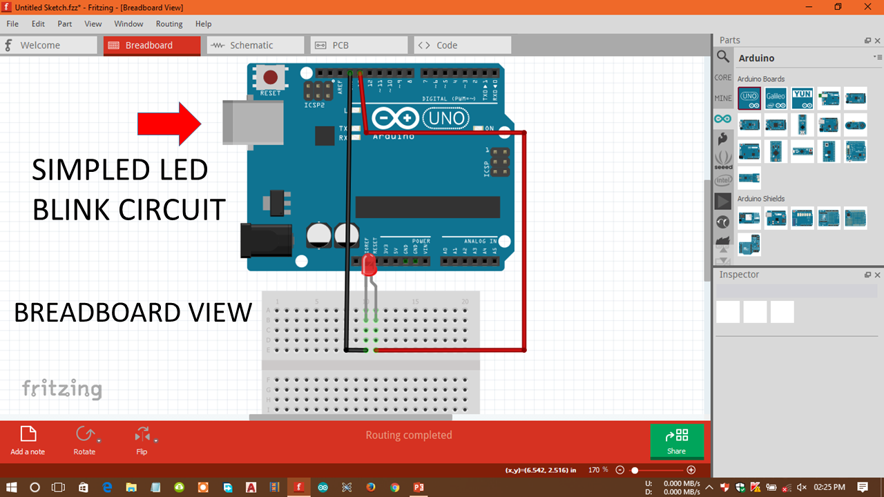884x497 pixels.
Task: Select the Arduino parts category icon
Action: [723, 118]
